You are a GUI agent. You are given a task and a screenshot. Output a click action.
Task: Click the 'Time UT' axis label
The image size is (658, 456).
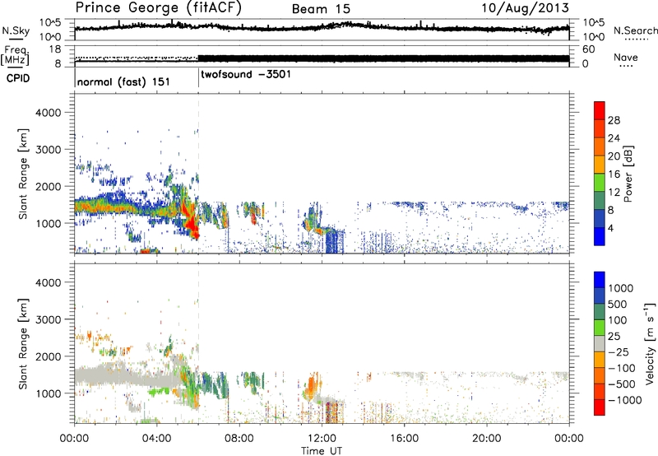pyautogui.click(x=322, y=450)
